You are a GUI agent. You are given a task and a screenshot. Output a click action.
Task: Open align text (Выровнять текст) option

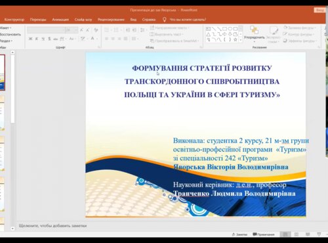coord(167,34)
